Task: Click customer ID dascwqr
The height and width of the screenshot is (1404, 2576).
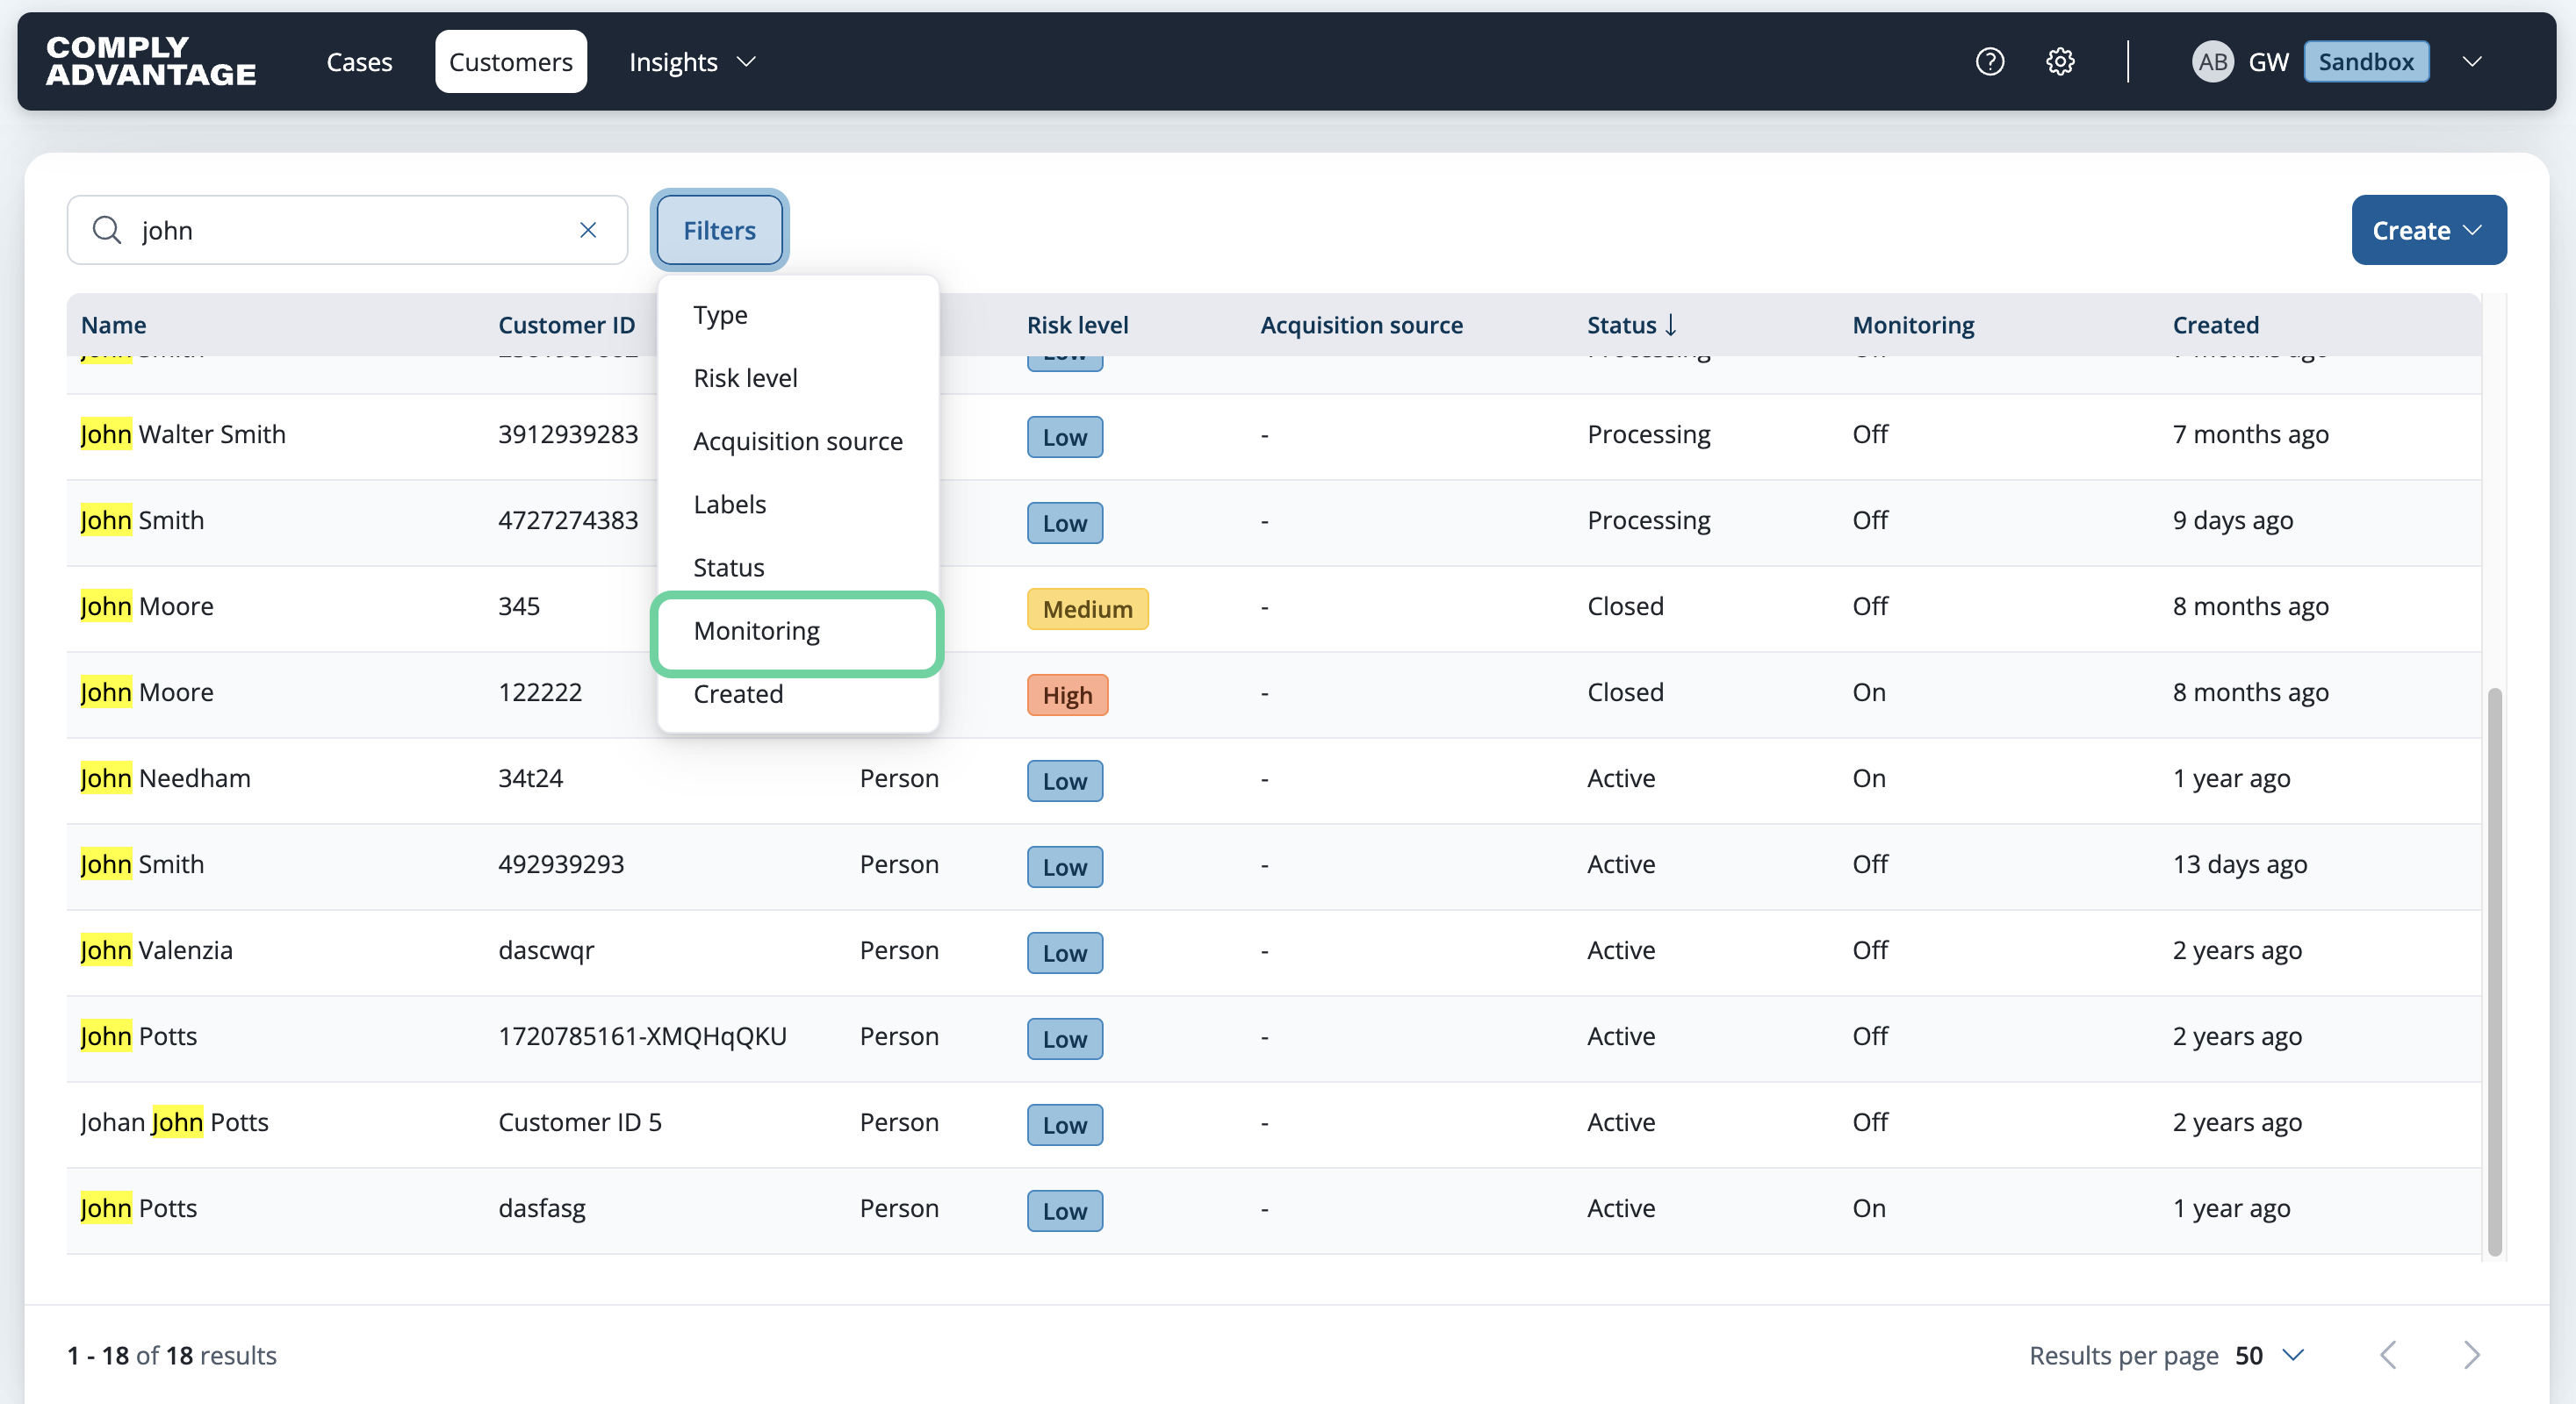Action: pyautogui.click(x=546, y=950)
